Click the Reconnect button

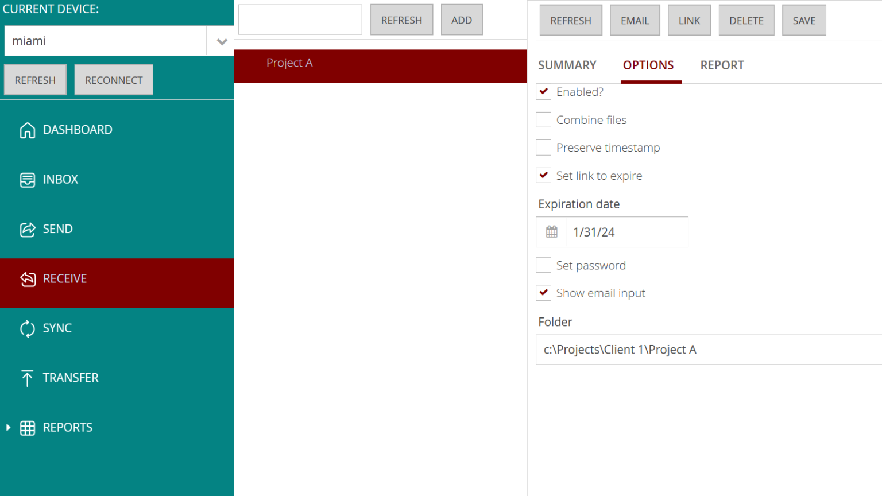pos(113,79)
